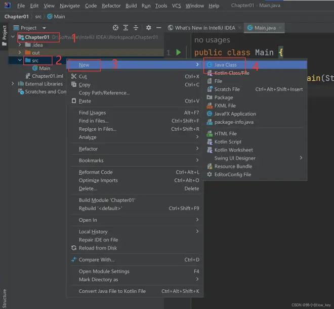Select Copy Path/Reference...
Image resolution: width=334 pixels, height=309 pixels.
135,93
